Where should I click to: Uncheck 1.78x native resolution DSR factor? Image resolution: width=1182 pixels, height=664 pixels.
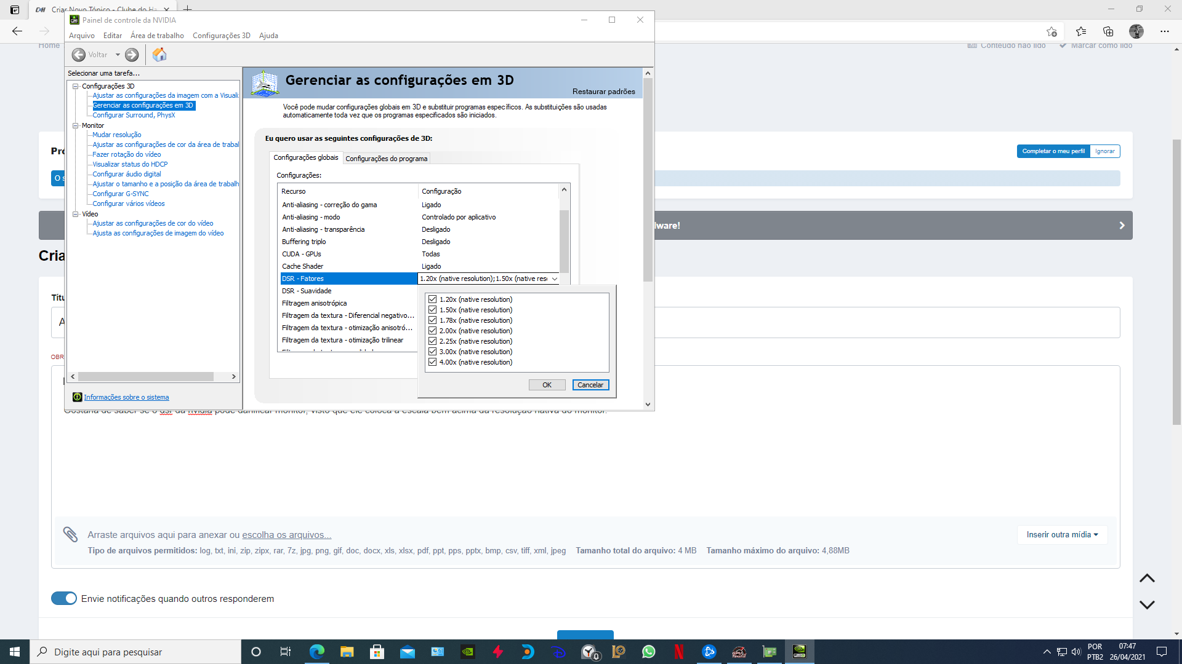[432, 320]
